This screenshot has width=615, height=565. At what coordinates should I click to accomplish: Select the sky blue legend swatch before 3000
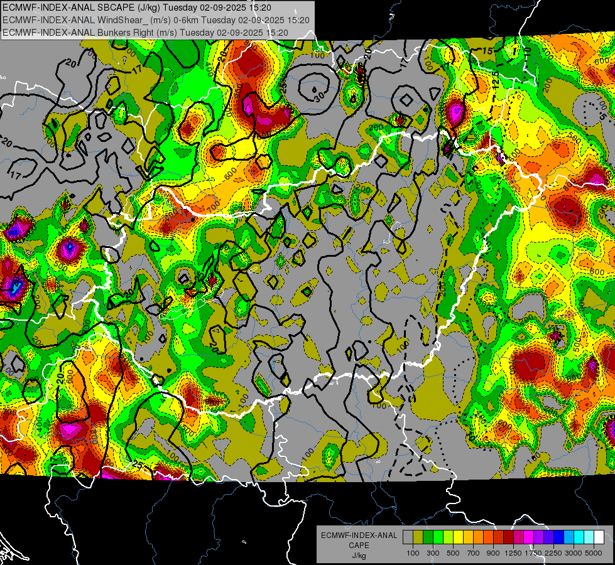tap(569, 537)
